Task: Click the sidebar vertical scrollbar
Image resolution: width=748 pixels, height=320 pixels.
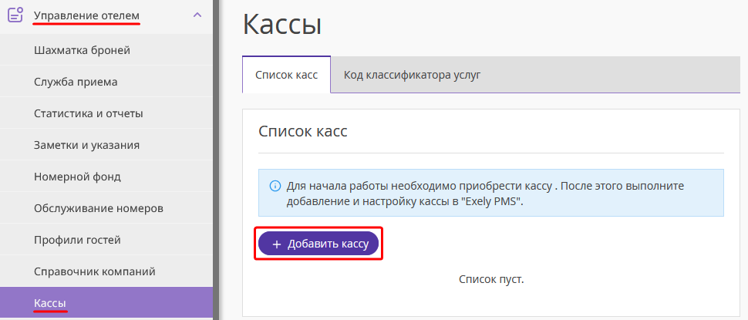Action: (x=216, y=160)
